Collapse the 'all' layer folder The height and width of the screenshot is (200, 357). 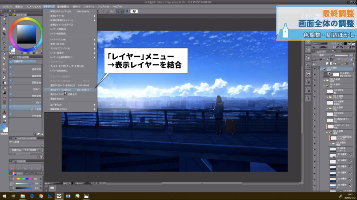click(324, 86)
